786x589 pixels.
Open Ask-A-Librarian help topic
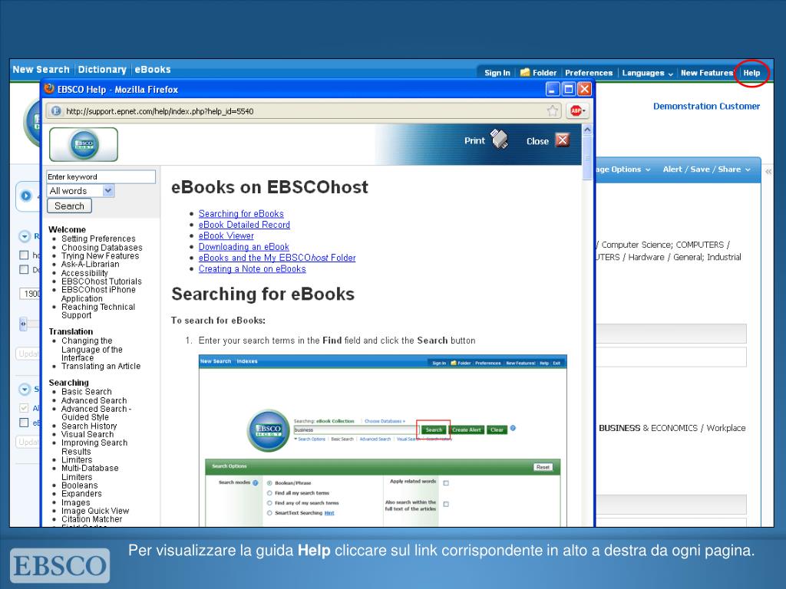point(91,265)
